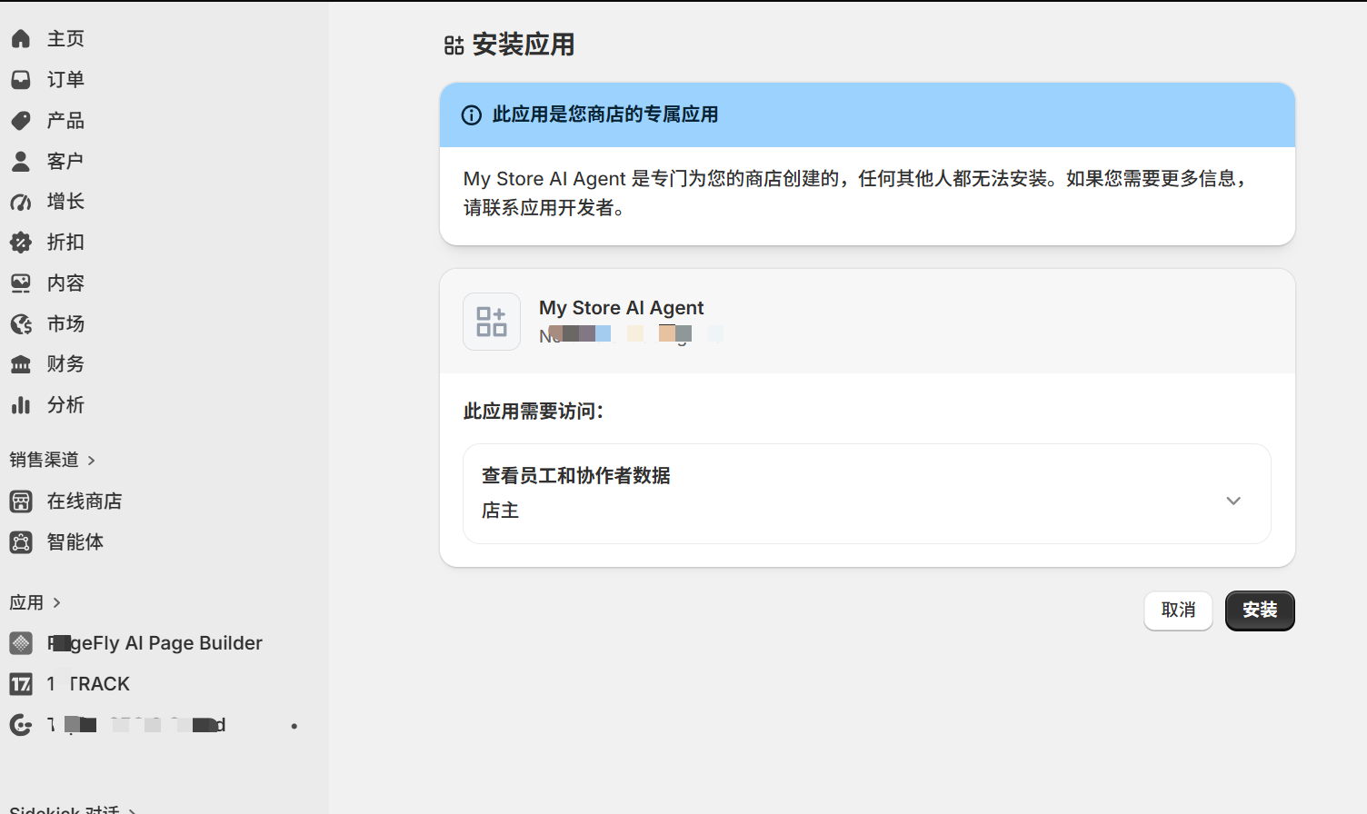Image resolution: width=1367 pixels, height=814 pixels.
Task: Click the 折扣 discounts badge icon
Action: click(x=21, y=242)
